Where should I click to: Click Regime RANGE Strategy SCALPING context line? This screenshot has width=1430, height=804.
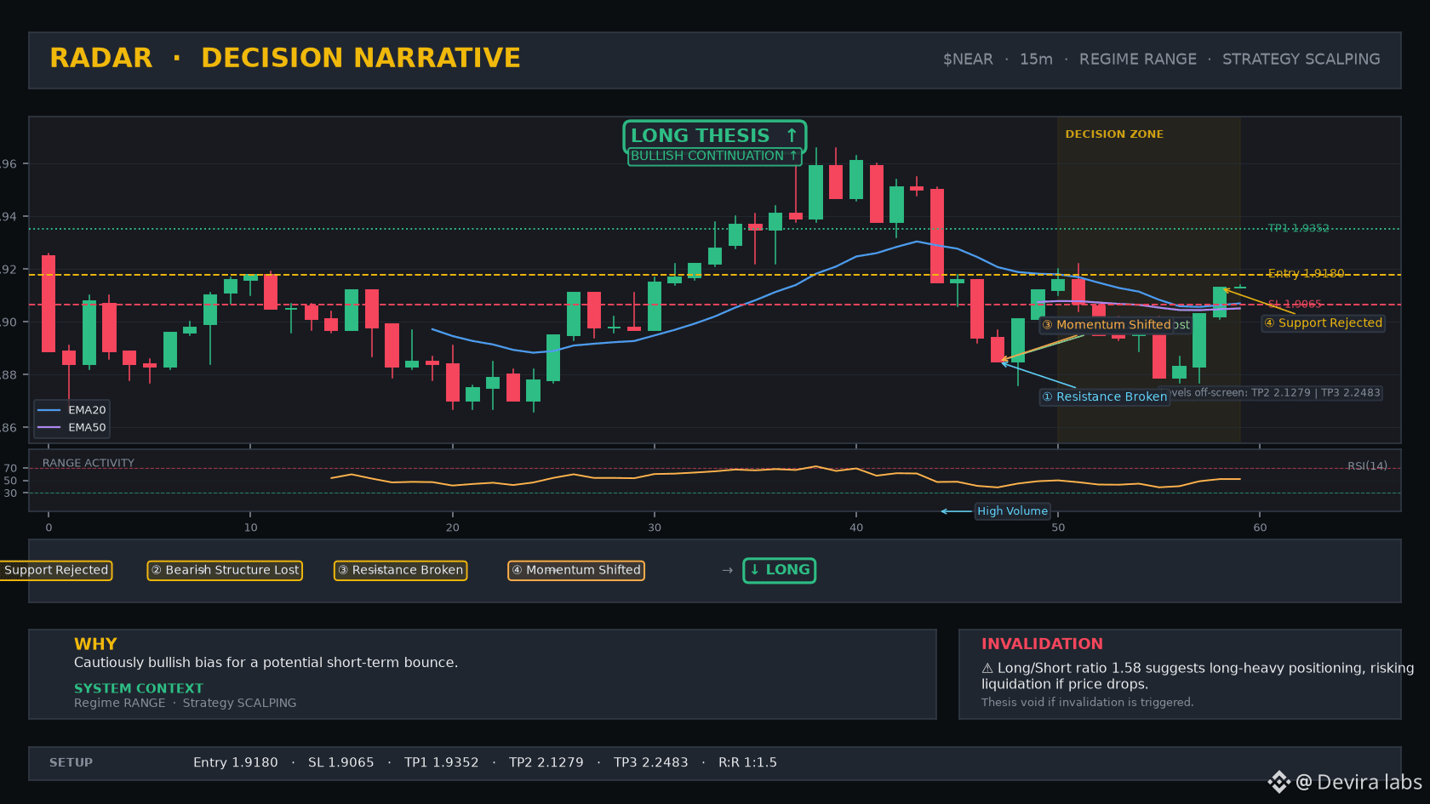tap(186, 703)
